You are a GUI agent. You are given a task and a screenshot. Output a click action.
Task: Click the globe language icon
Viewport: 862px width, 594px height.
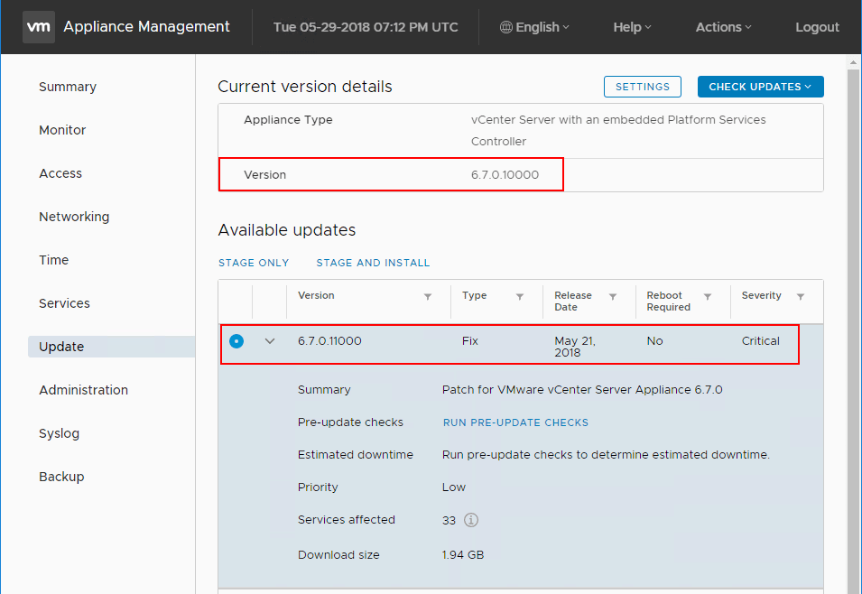point(506,27)
